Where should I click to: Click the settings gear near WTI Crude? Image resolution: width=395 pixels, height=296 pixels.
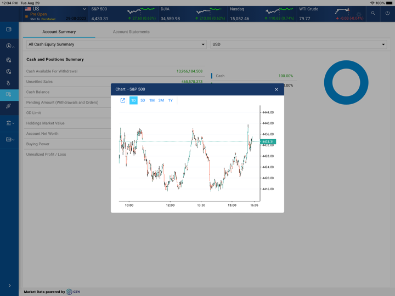coord(359,15)
